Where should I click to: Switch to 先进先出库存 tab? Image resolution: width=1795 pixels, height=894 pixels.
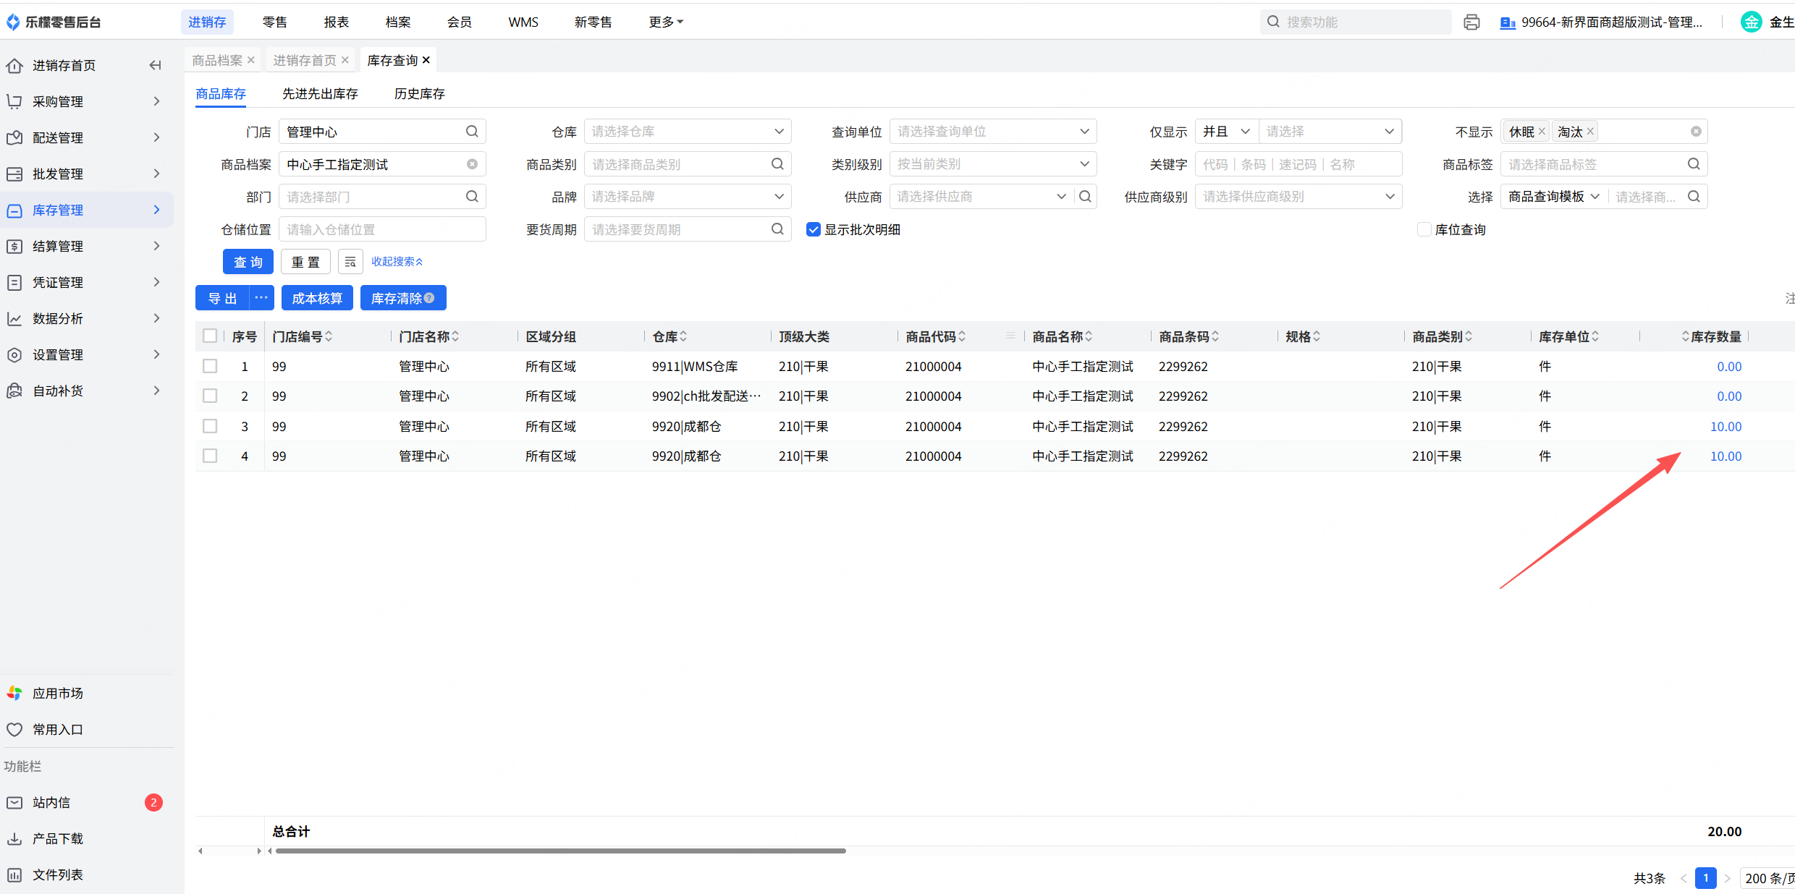click(x=320, y=93)
